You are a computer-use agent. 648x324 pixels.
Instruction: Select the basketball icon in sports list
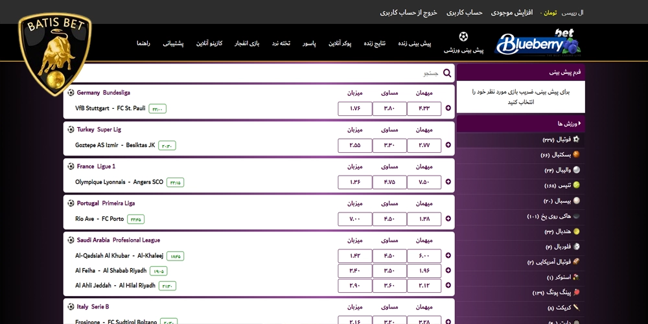point(576,155)
